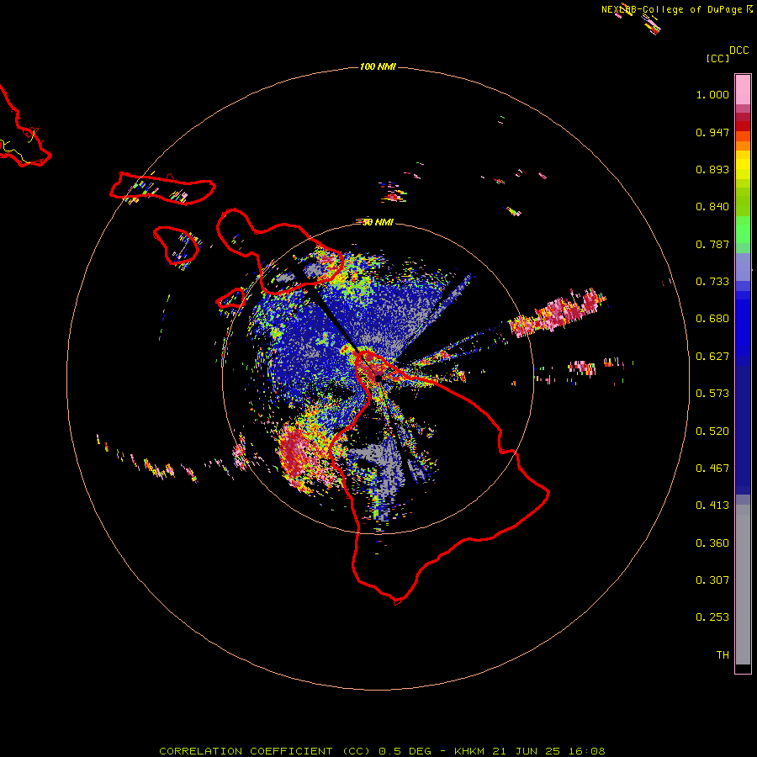
Task: Click the TH threshold label
Action: pyautogui.click(x=723, y=655)
